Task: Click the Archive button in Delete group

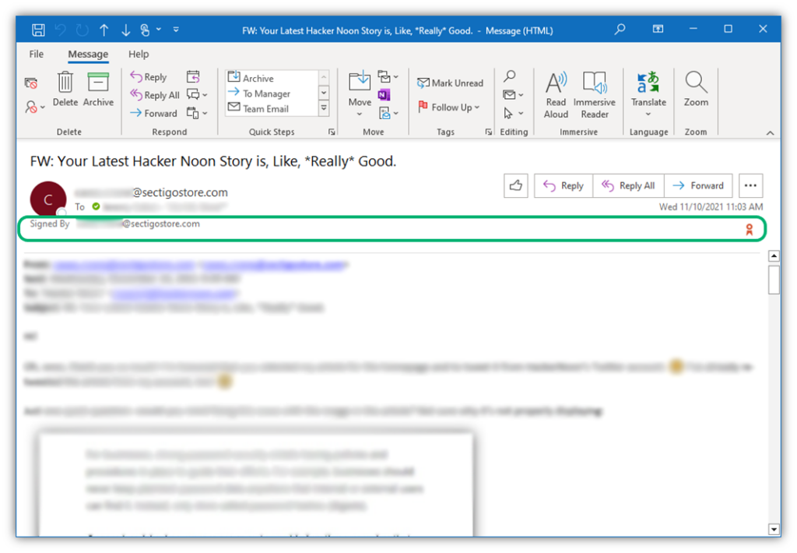Action: (x=98, y=89)
